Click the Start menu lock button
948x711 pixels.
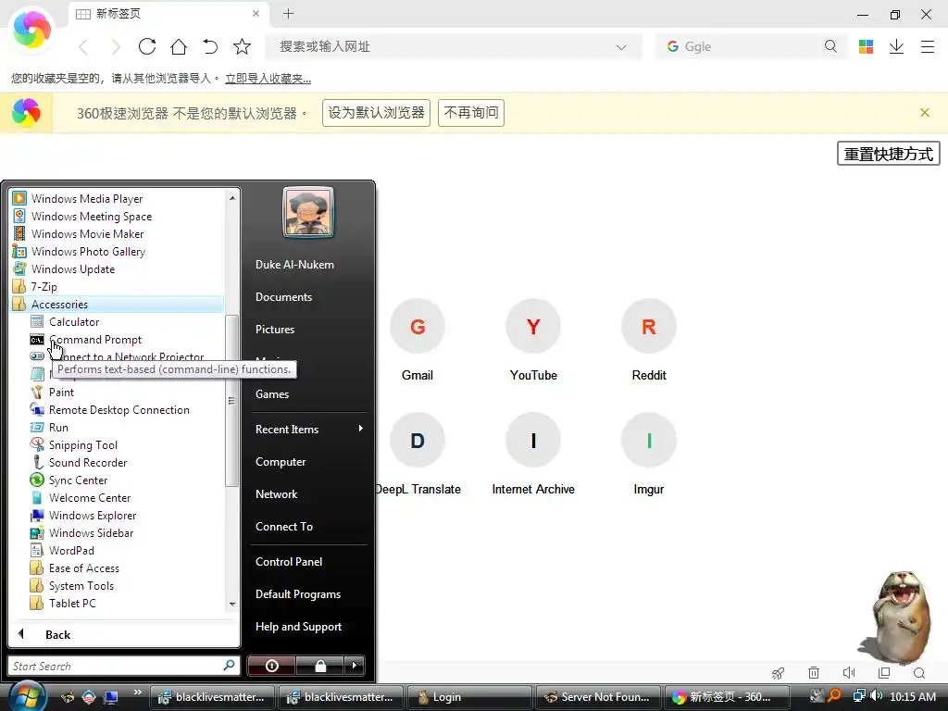320,666
